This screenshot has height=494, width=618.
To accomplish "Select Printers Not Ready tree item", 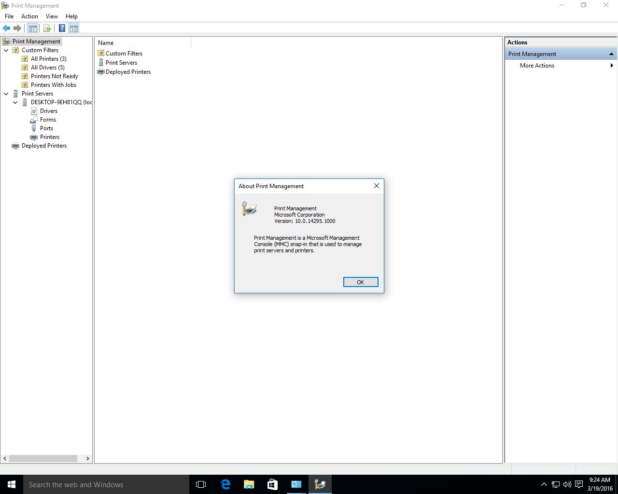I will 55,76.
